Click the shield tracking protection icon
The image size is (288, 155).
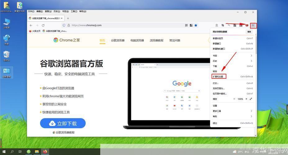coord(64,25)
